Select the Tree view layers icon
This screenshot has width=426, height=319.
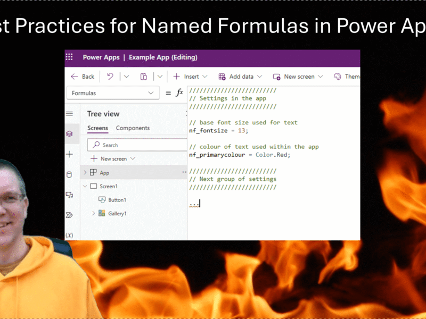(70, 133)
